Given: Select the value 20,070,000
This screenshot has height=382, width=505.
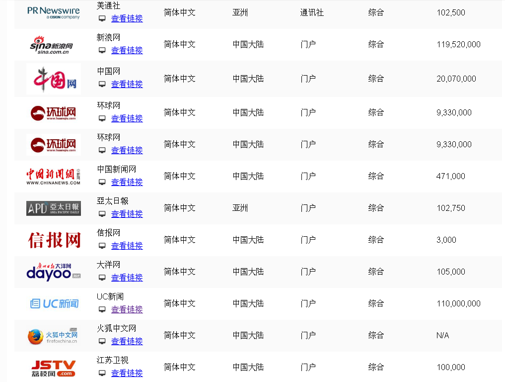Looking at the screenshot, I should tap(456, 79).
